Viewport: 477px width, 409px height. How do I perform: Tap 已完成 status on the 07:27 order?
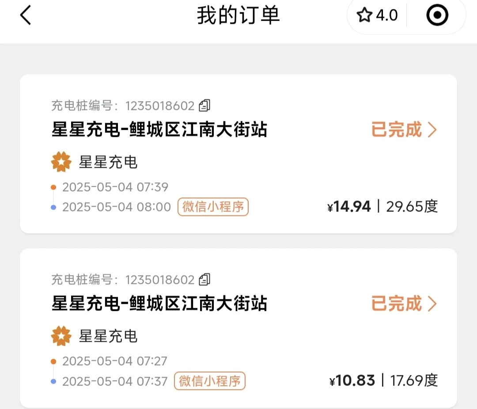click(x=397, y=304)
